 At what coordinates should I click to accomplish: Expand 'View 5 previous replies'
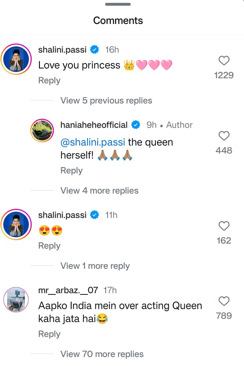point(106,100)
